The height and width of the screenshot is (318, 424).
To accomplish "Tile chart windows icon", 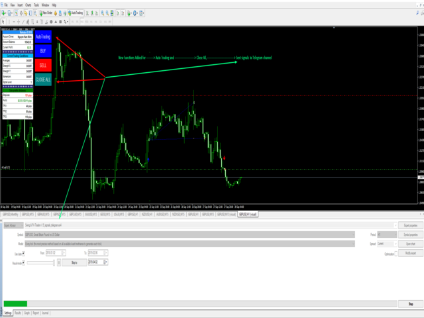I will [112, 13].
